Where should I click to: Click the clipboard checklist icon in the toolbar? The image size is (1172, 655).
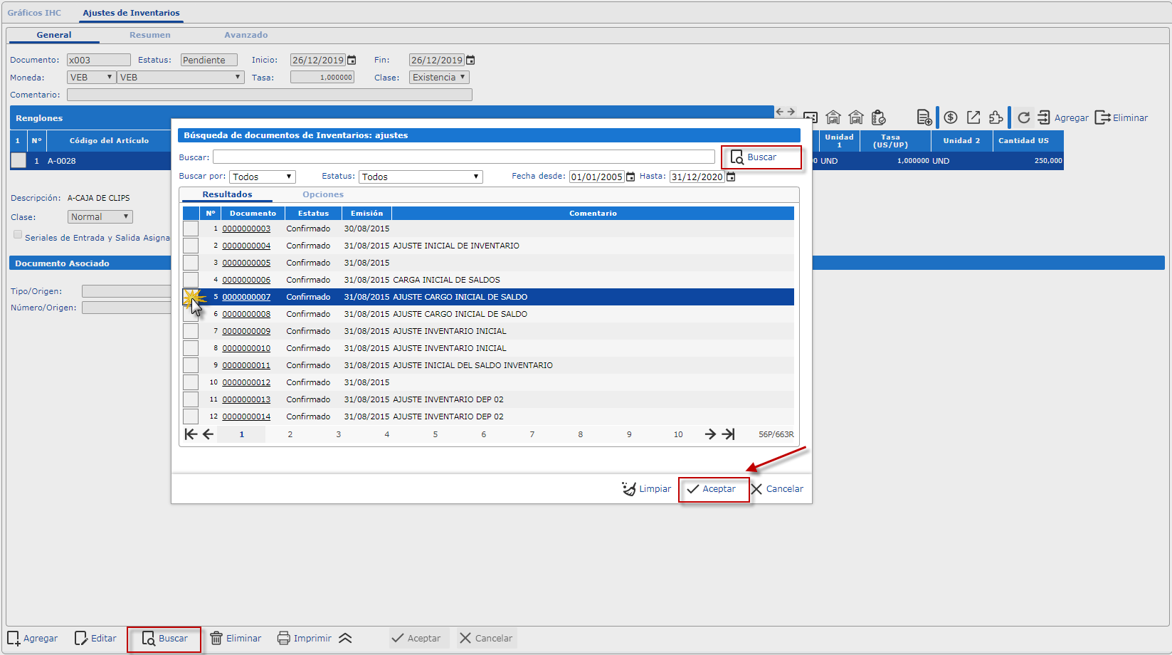pos(879,117)
